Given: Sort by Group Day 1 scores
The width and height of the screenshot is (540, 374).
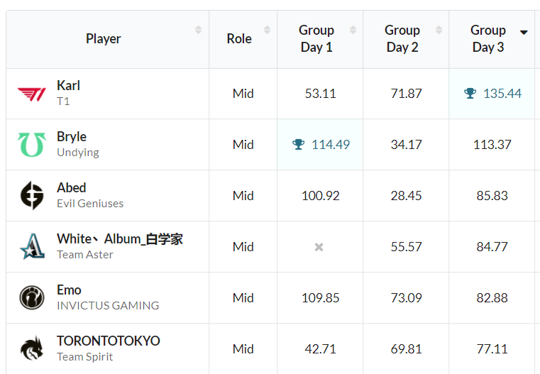Looking at the screenshot, I should [352, 30].
